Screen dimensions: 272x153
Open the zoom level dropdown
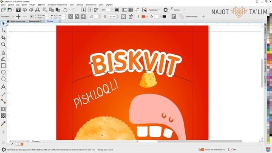(112, 10)
